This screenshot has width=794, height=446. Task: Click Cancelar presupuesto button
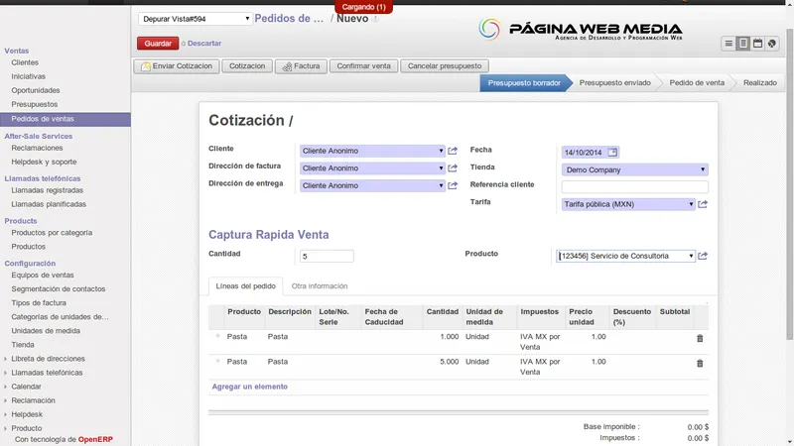pos(445,66)
